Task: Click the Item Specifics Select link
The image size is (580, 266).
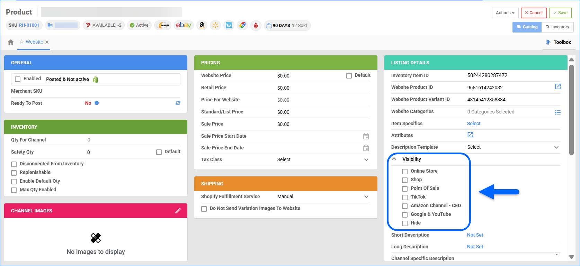Action: tap(473, 123)
